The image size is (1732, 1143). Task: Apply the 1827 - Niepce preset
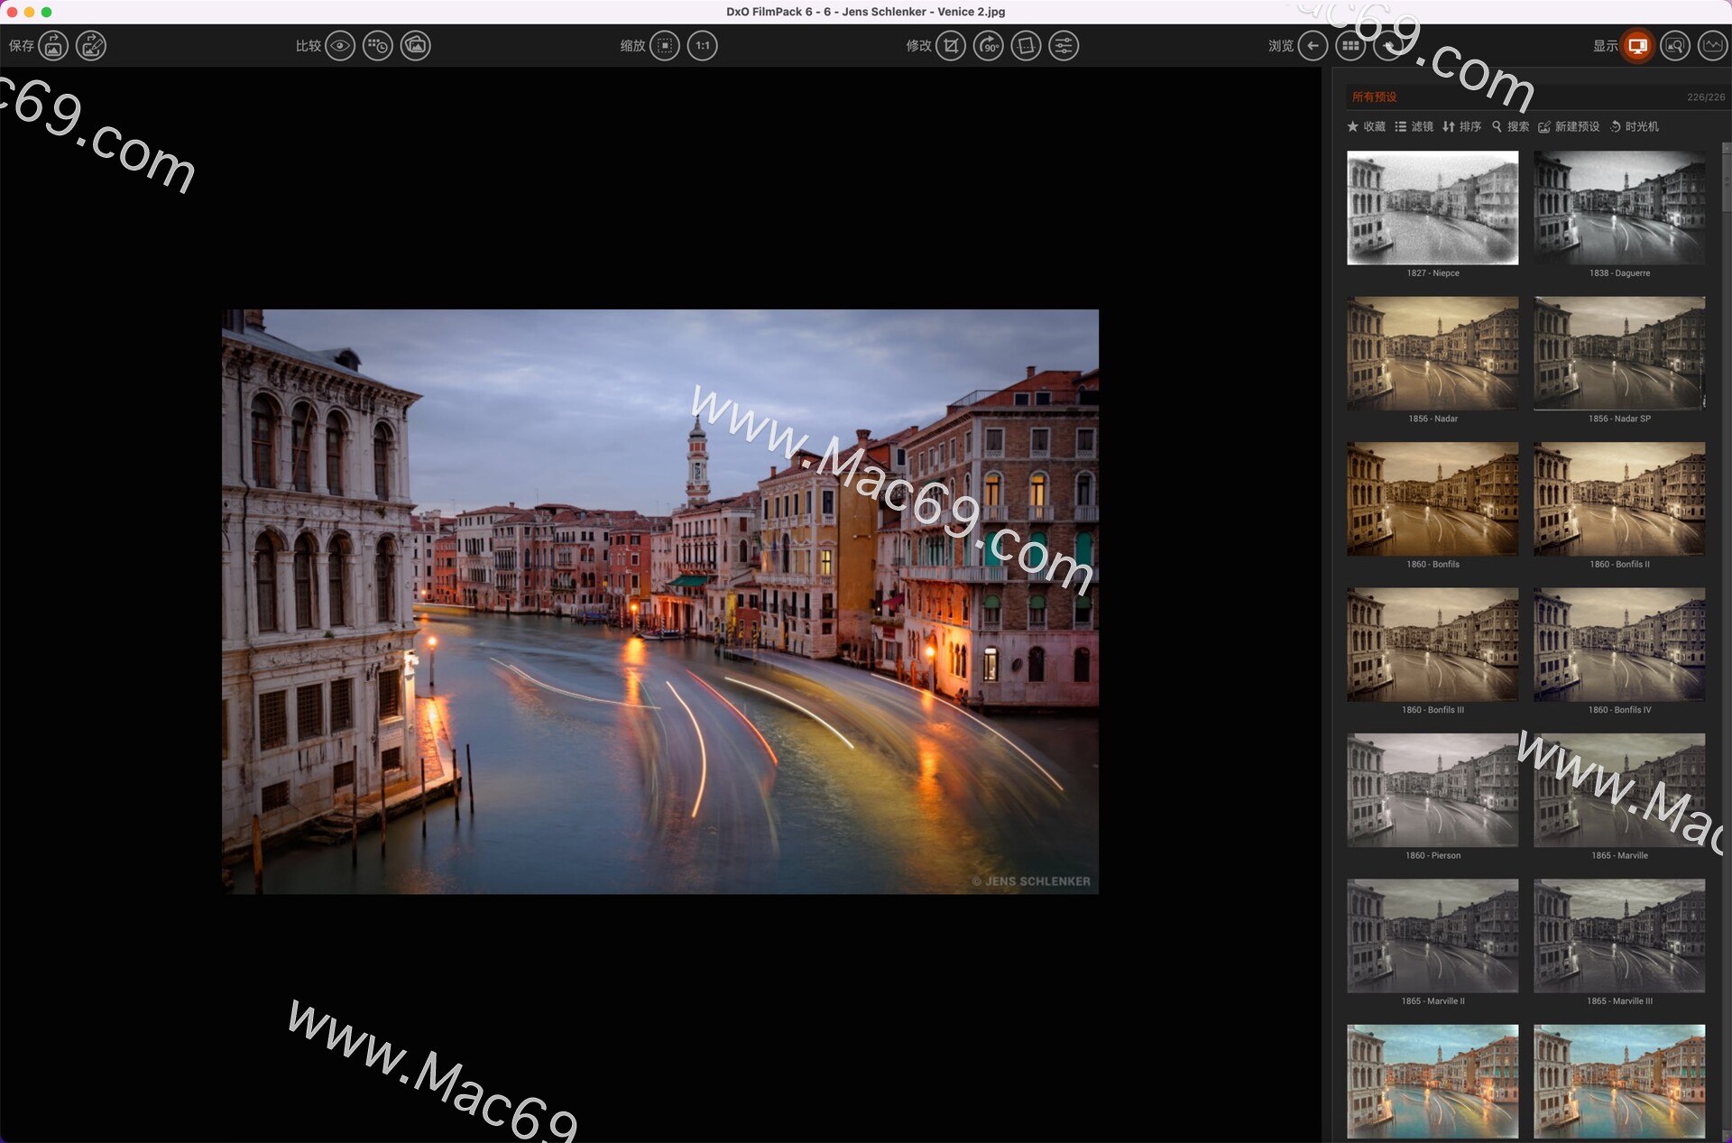point(1433,208)
